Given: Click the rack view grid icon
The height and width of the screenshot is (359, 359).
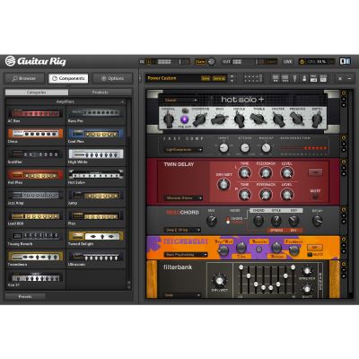Looking at the screenshot, I should [253, 78].
